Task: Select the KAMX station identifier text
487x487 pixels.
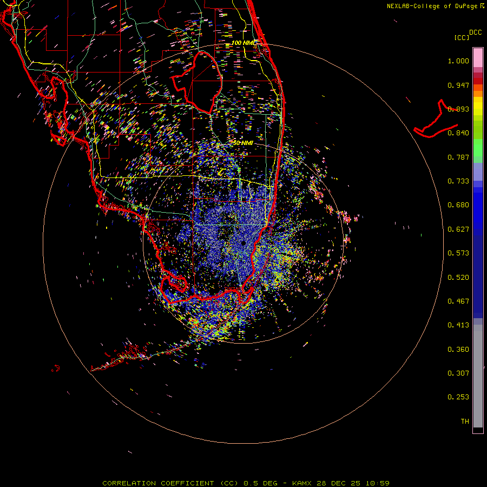Action: pos(302,483)
